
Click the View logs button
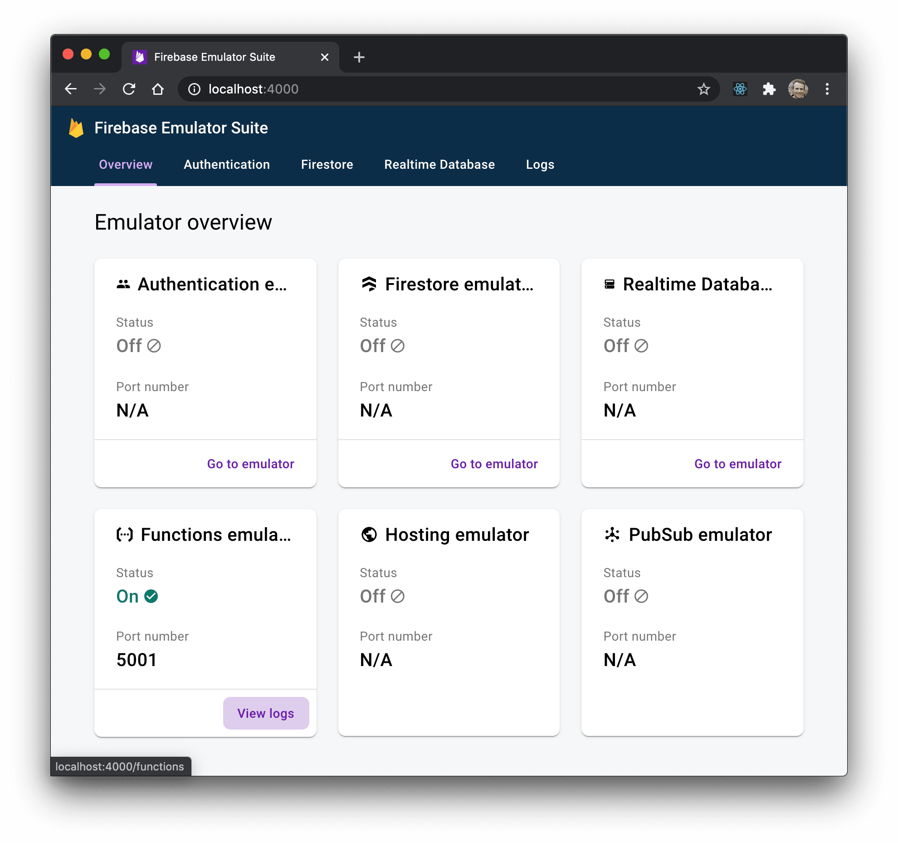pyautogui.click(x=266, y=713)
